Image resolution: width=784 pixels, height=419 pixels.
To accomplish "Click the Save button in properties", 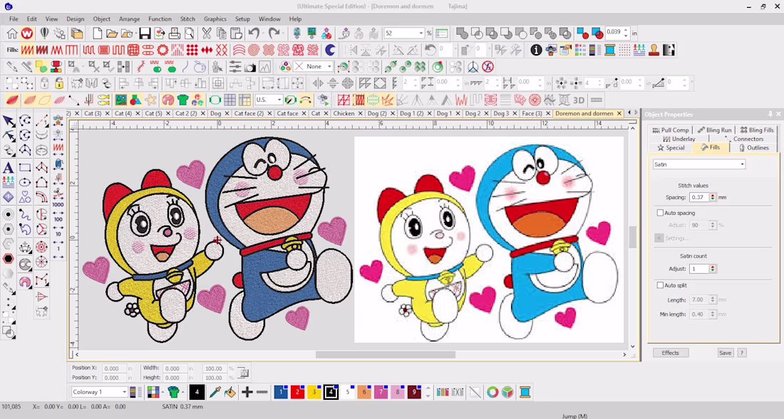I will click(725, 353).
